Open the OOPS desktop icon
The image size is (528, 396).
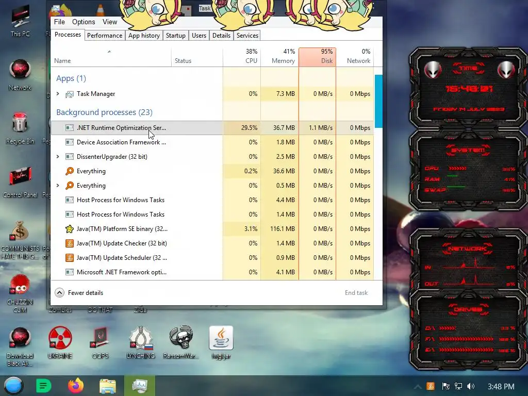click(100, 342)
